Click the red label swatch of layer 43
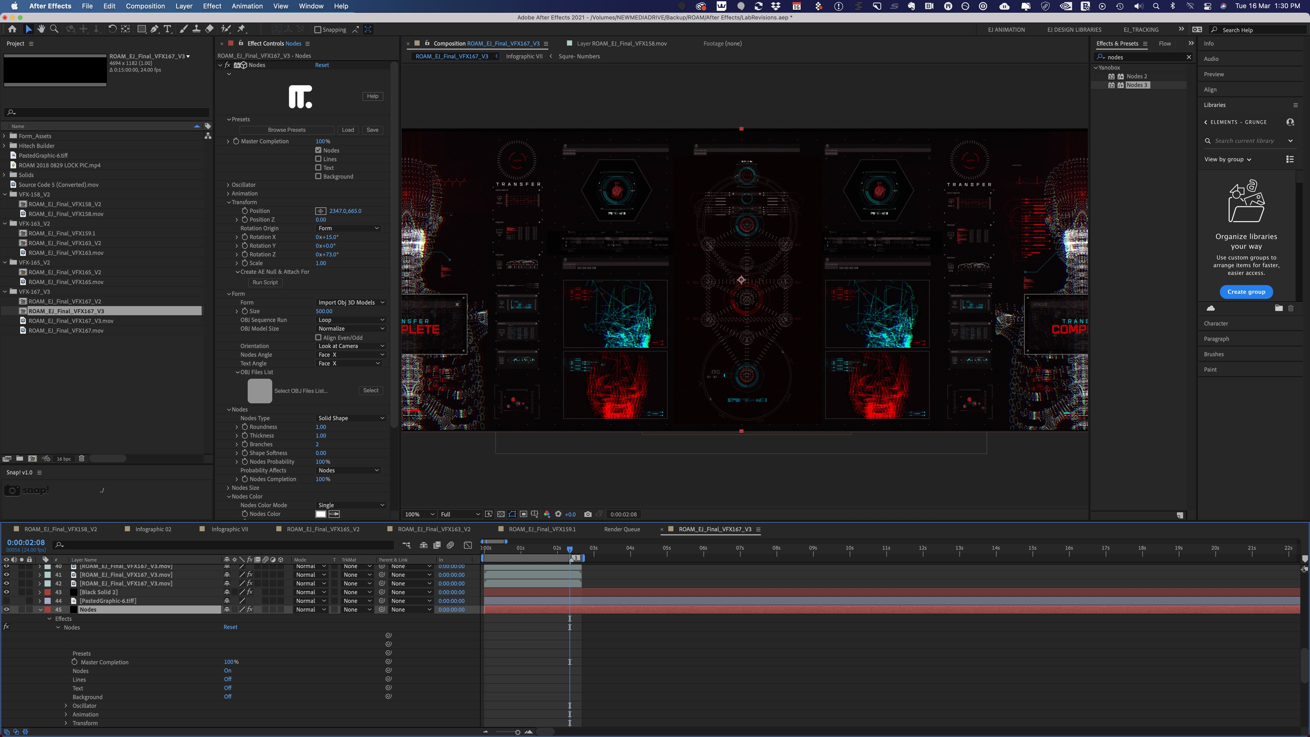This screenshot has height=737, width=1310. [47, 592]
